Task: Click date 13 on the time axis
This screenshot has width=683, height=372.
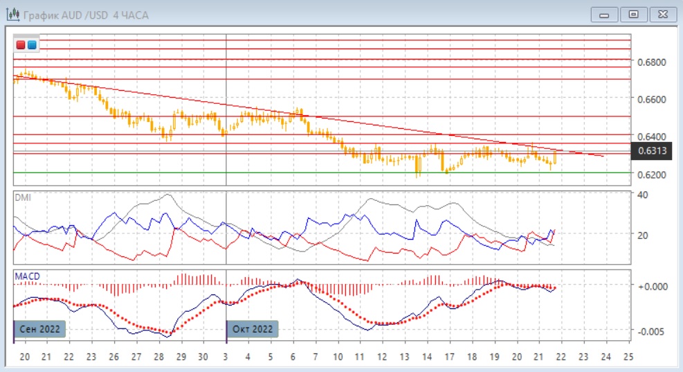Action: pyautogui.click(x=403, y=357)
